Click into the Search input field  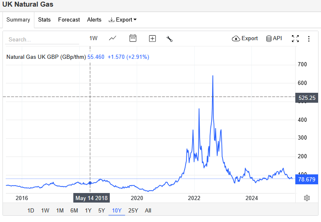tap(41, 39)
